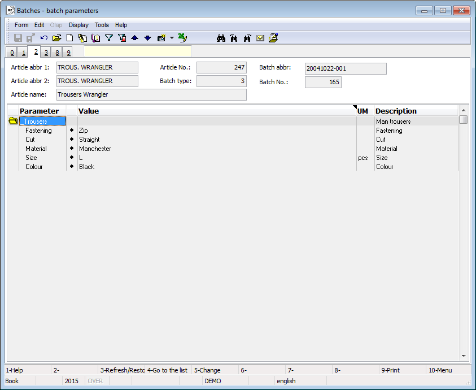Image resolution: width=476 pixels, height=390 pixels.
Task: Click the Article abbr 2 field
Action: click(x=97, y=81)
